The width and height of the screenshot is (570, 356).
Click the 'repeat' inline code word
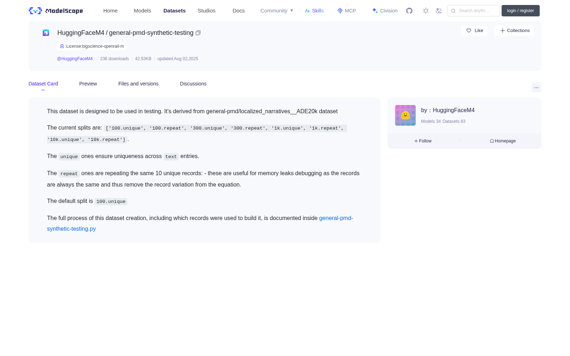click(69, 174)
